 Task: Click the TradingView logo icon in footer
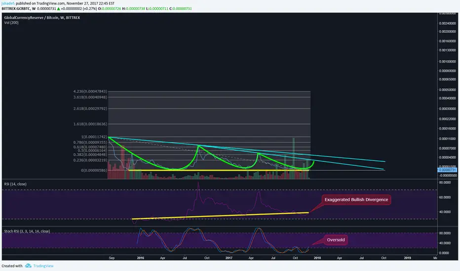pyautogui.click(x=28, y=266)
